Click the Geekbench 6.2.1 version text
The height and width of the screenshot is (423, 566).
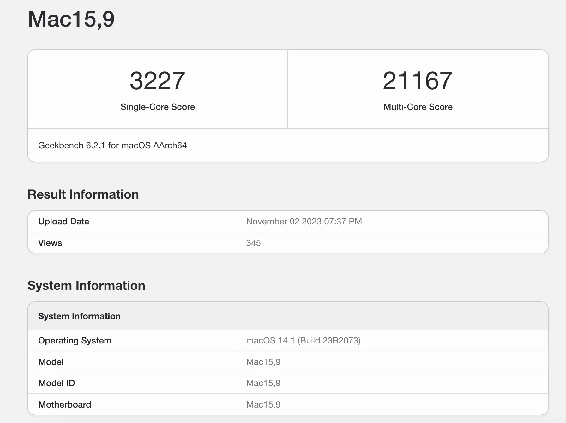(x=112, y=146)
